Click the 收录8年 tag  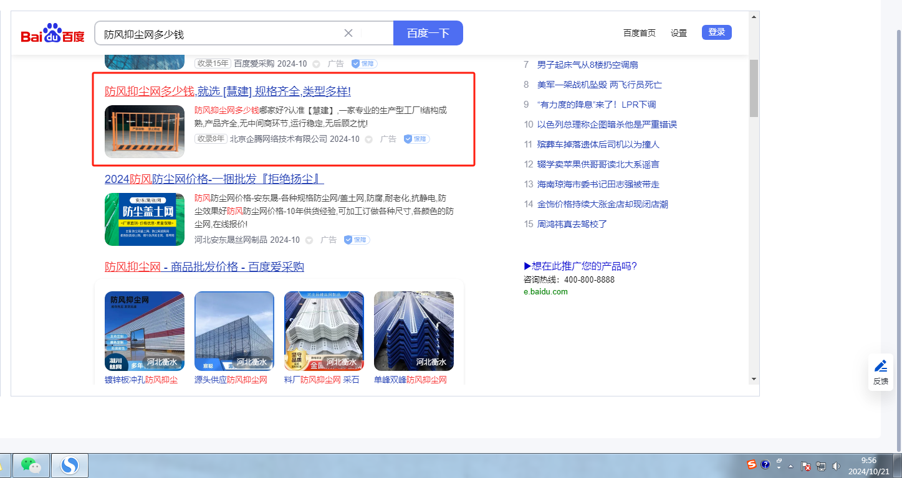point(211,139)
